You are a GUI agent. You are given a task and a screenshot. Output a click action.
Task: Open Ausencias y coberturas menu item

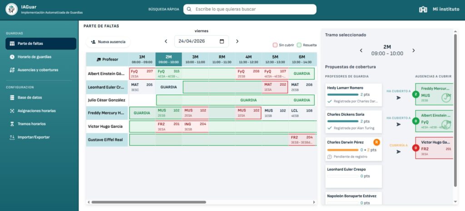(x=41, y=70)
